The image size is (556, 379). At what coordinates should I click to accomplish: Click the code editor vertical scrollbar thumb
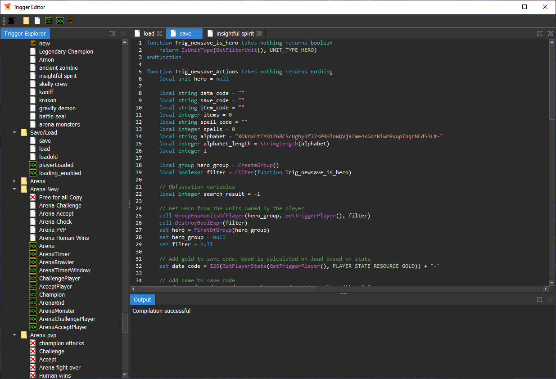552,82
